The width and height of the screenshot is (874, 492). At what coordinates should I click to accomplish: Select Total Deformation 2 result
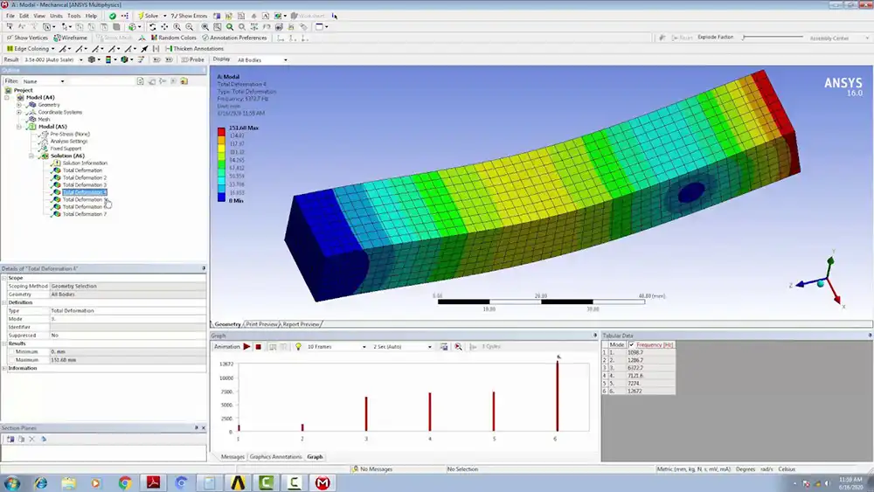[x=84, y=177]
